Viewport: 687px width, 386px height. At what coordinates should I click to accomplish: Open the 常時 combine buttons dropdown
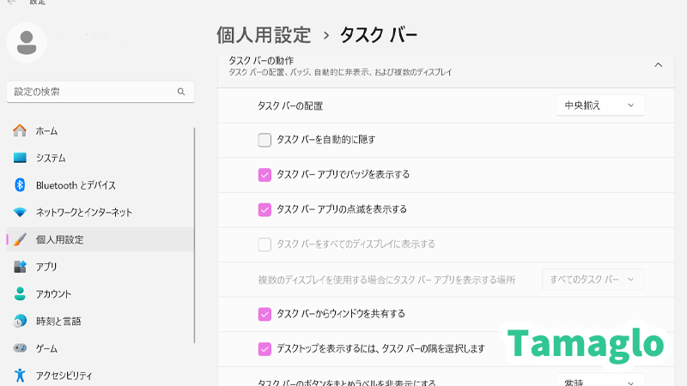coord(600,380)
